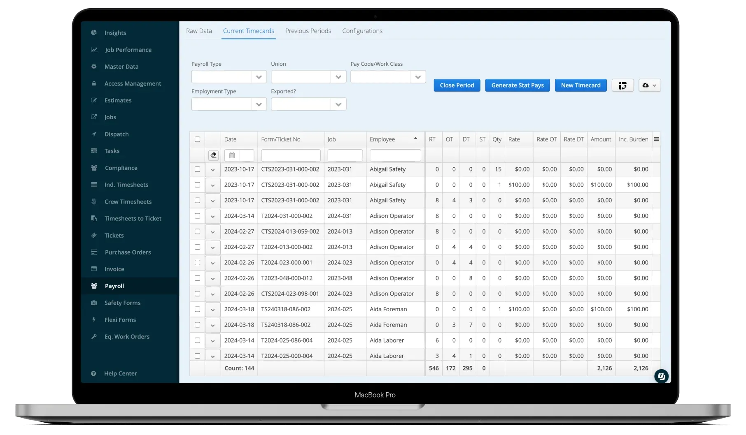Open the chat support bubble at bottom right

click(661, 376)
